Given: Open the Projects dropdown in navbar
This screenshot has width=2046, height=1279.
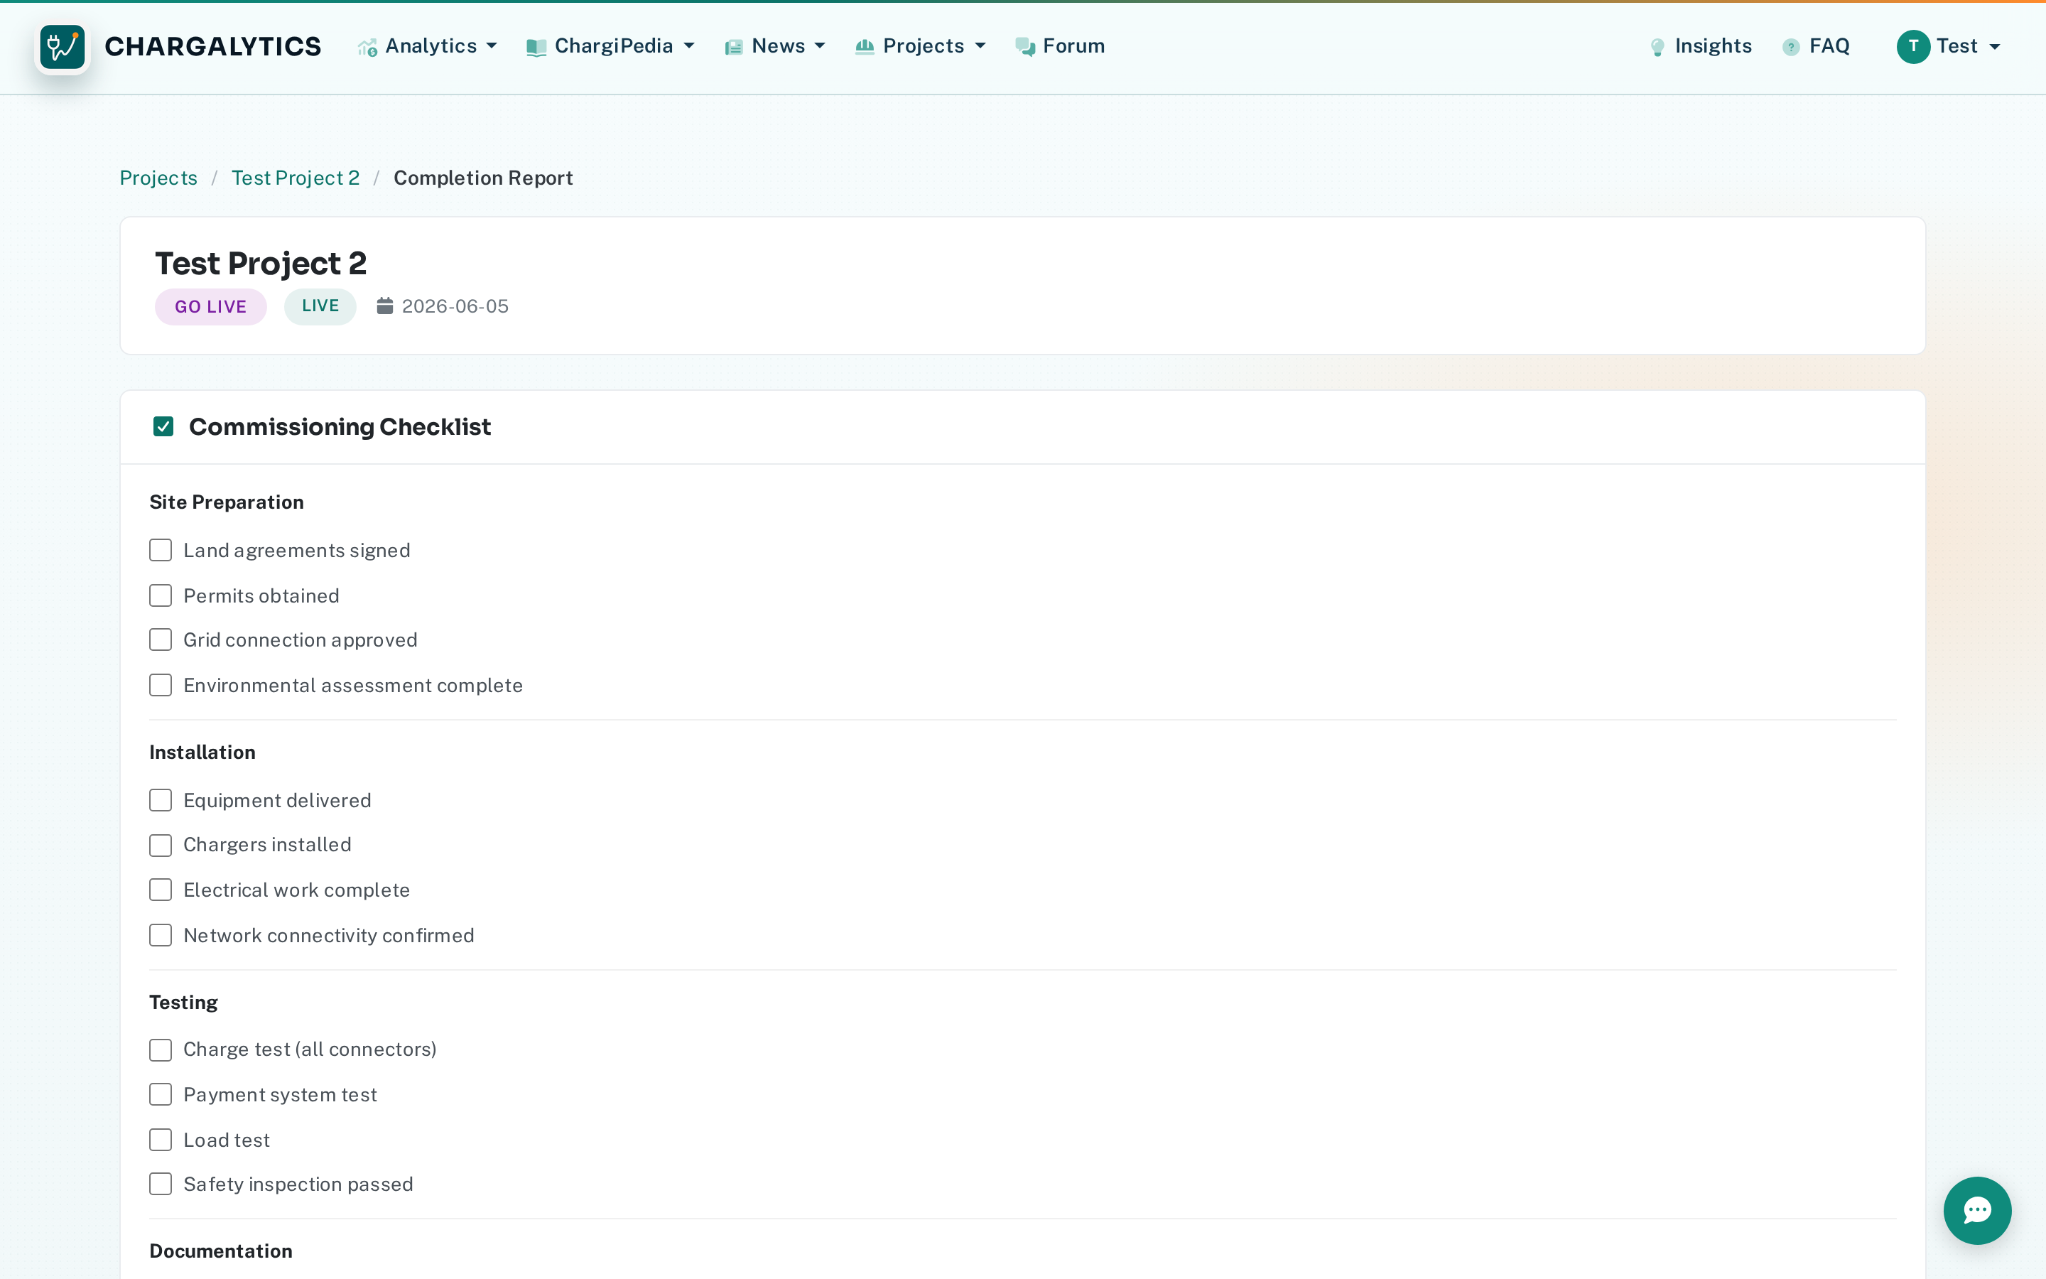Looking at the screenshot, I should pyautogui.click(x=921, y=46).
